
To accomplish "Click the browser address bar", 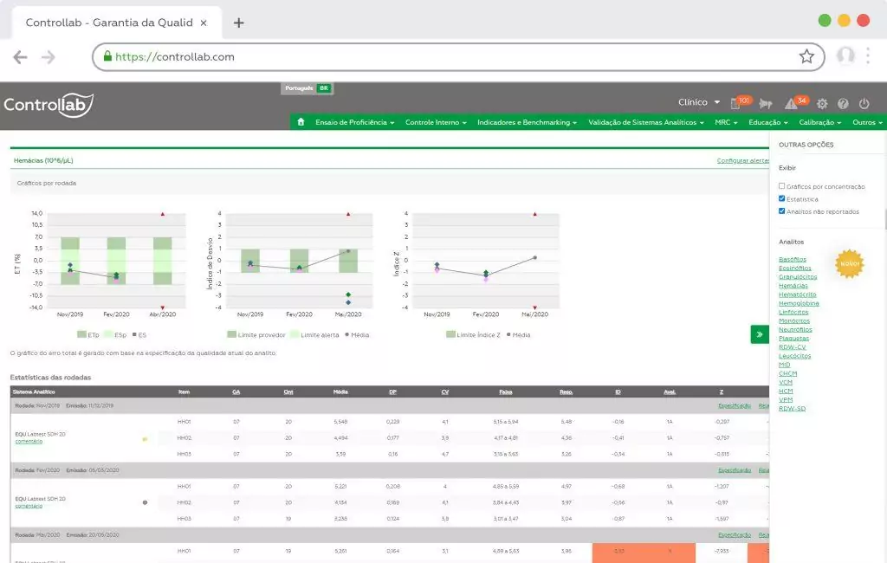I will pyautogui.click(x=450, y=57).
